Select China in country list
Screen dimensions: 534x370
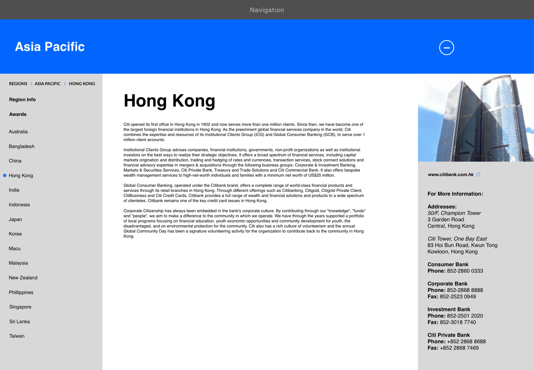(15, 161)
